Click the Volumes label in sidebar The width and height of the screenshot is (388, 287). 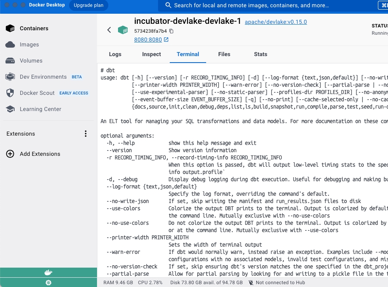tap(31, 61)
